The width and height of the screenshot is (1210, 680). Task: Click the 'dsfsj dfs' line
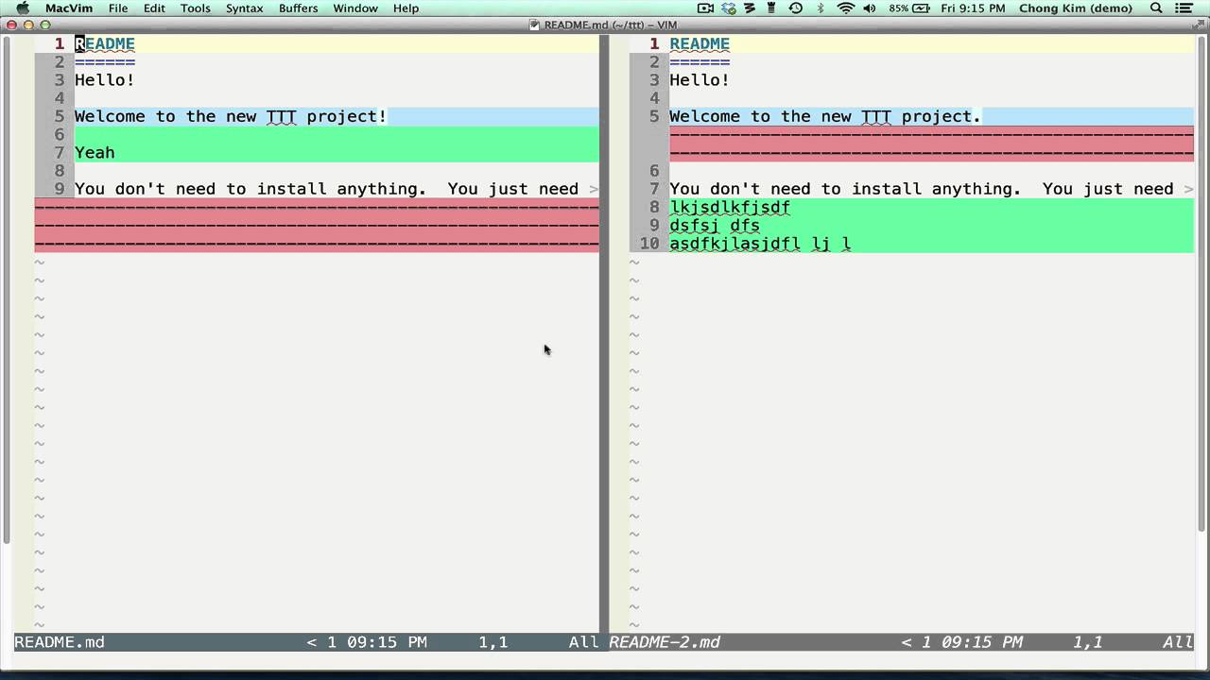click(x=715, y=226)
